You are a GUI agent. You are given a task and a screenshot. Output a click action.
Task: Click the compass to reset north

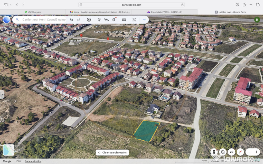240,152
